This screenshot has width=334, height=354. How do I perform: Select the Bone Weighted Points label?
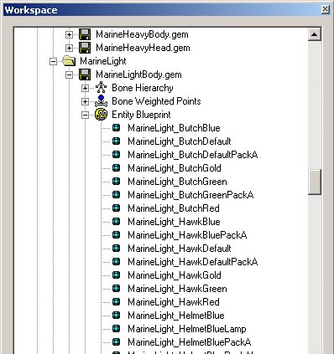(x=156, y=101)
